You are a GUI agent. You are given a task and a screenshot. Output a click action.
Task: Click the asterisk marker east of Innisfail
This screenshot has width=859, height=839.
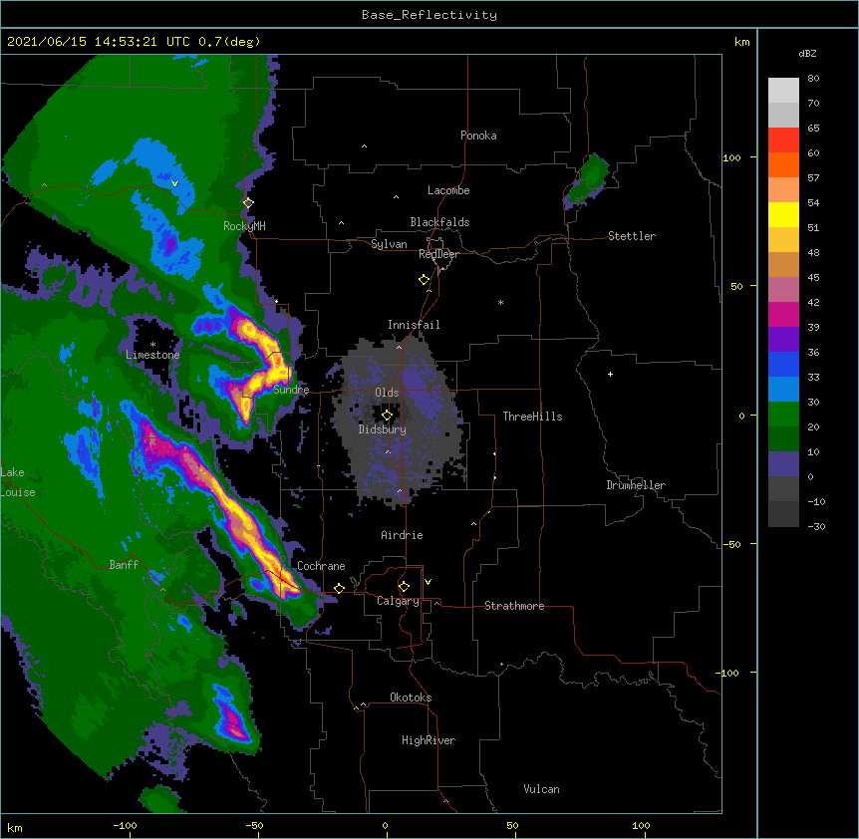pos(500,302)
